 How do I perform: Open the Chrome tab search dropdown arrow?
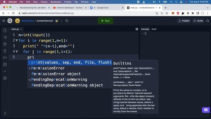[207, 8]
